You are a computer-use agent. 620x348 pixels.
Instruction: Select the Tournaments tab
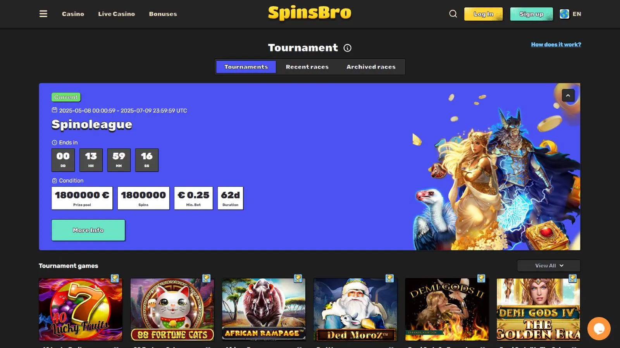tap(246, 67)
